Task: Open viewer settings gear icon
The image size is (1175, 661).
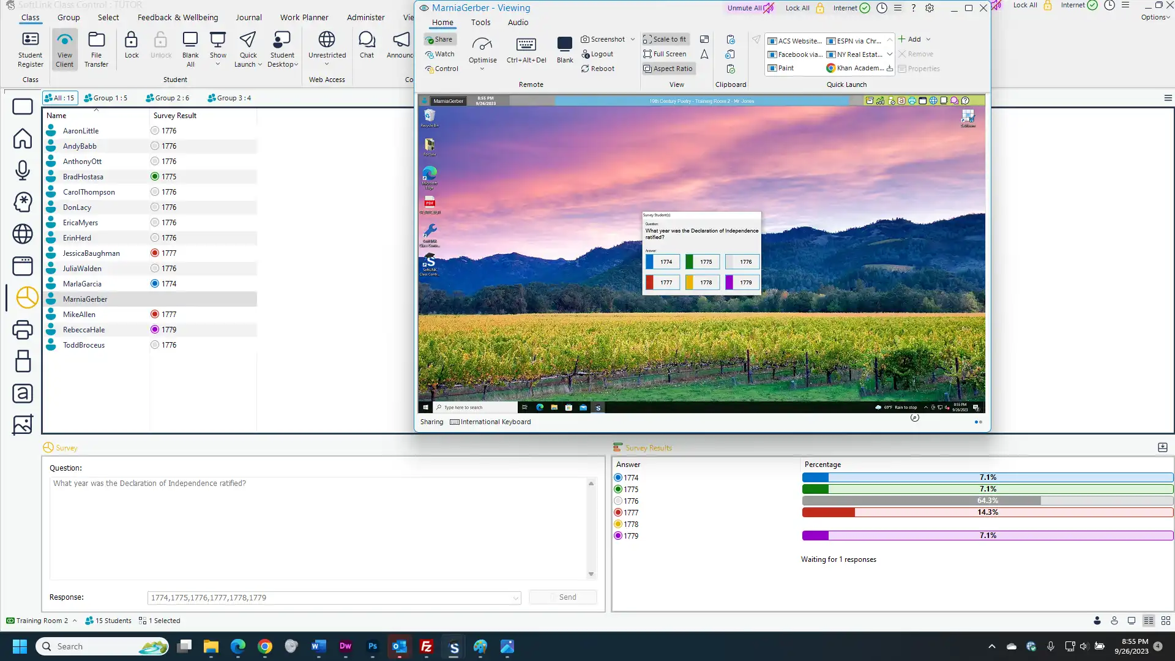Action: coord(930,8)
